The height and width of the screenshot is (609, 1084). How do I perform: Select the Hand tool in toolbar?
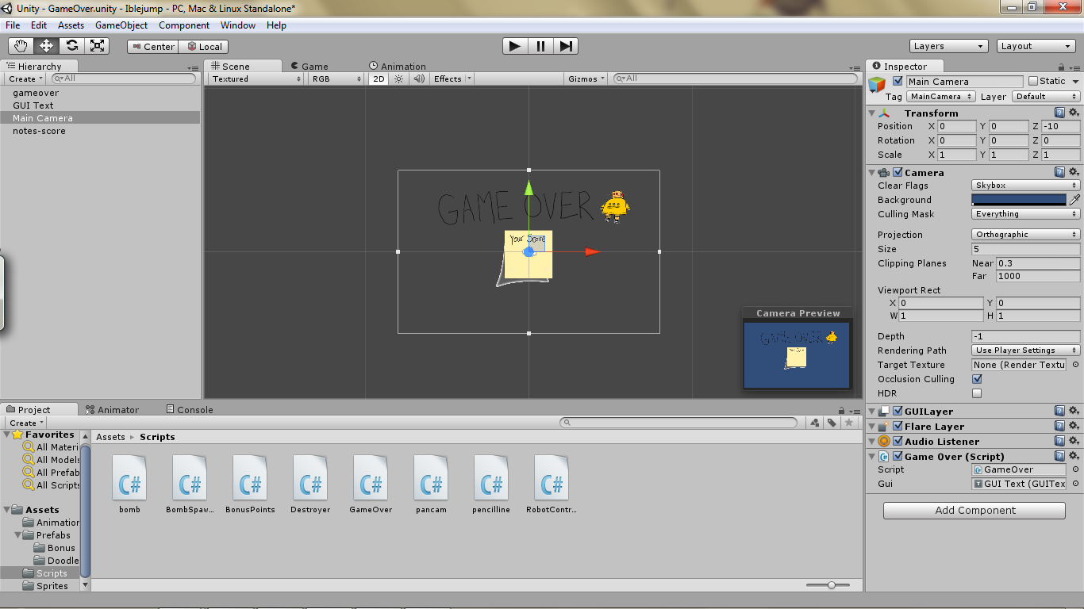tap(21, 46)
